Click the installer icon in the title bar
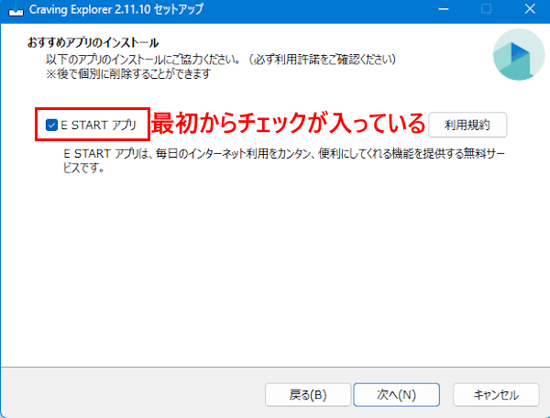This screenshot has height=418, width=550. click(x=16, y=9)
